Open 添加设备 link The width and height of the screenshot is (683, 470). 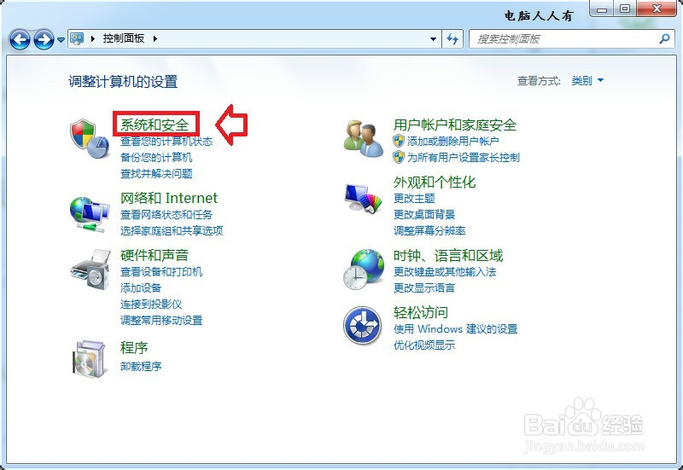141,287
